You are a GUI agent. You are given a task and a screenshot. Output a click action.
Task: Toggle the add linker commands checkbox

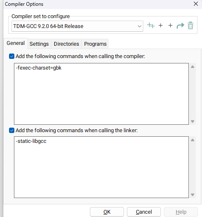pyautogui.click(x=11, y=131)
